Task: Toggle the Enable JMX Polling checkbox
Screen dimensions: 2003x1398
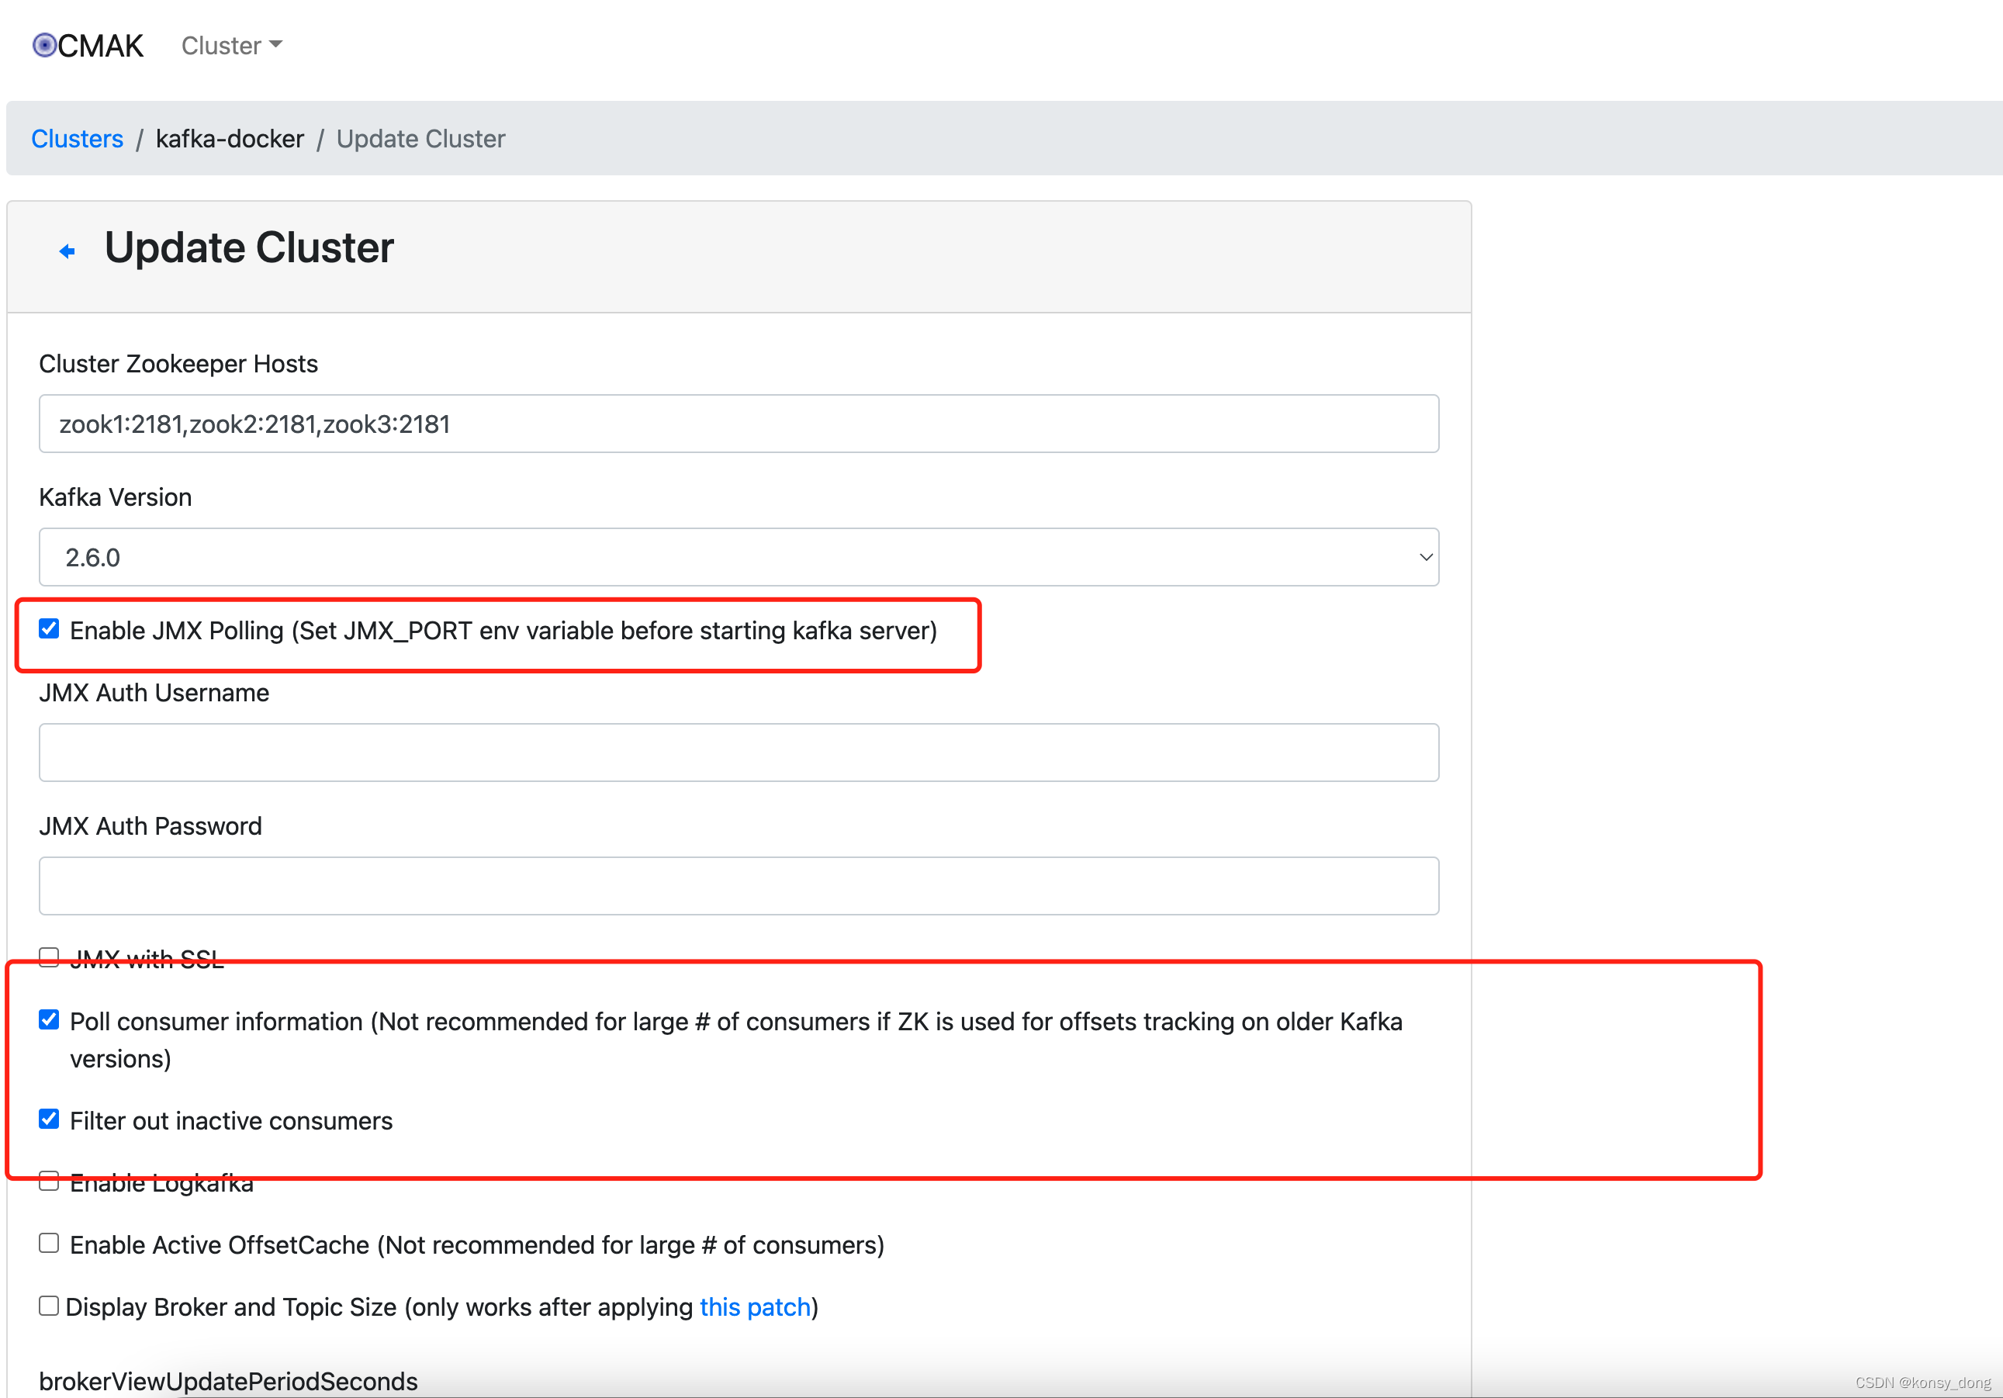Action: click(x=49, y=629)
